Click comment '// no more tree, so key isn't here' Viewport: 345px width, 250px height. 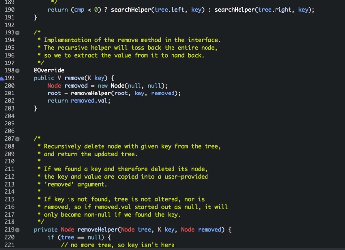[118, 245]
